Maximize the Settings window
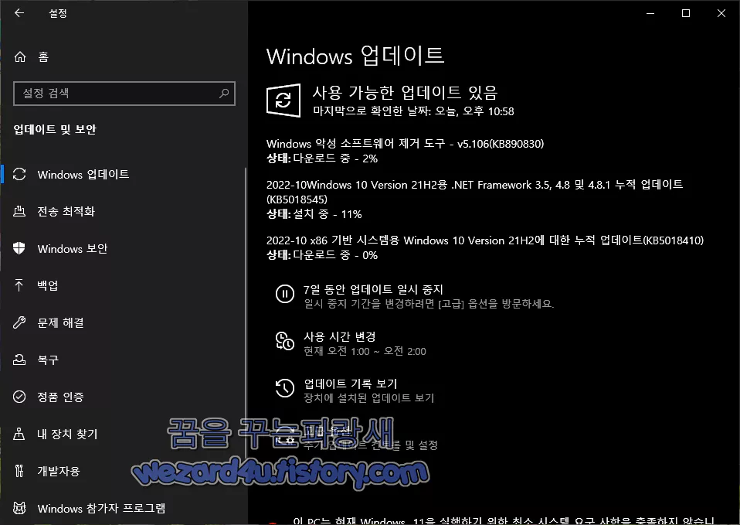Image resolution: width=740 pixels, height=525 pixels. [x=686, y=13]
